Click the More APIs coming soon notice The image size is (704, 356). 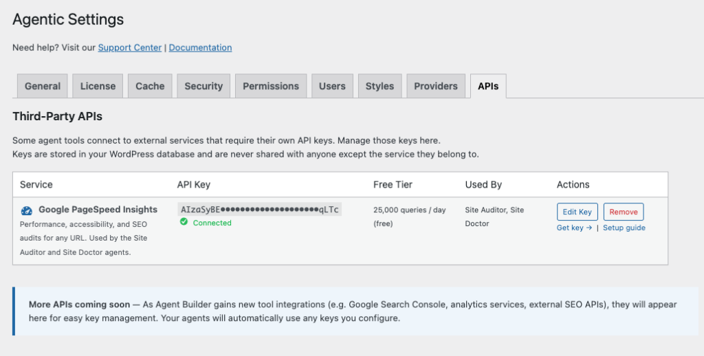click(x=355, y=311)
